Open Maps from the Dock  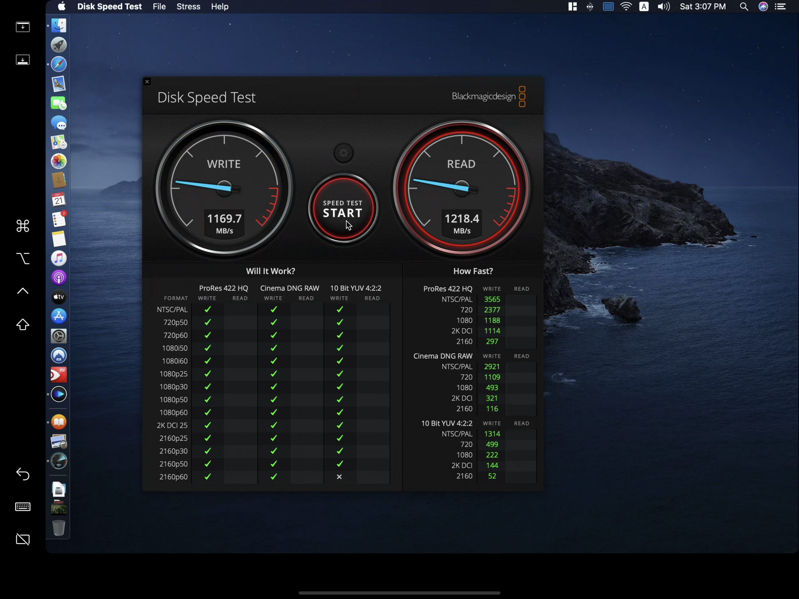pos(59,142)
